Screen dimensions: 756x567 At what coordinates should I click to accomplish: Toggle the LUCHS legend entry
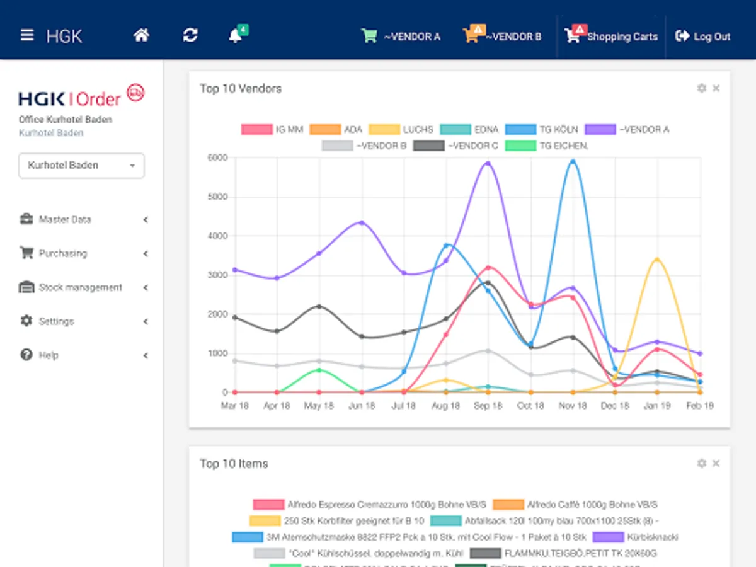tap(401, 130)
